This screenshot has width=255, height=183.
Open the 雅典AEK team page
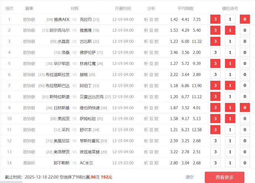(61, 19)
